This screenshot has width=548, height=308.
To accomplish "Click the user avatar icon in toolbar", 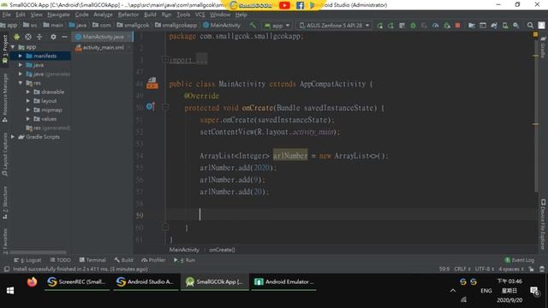I will (x=541, y=26).
